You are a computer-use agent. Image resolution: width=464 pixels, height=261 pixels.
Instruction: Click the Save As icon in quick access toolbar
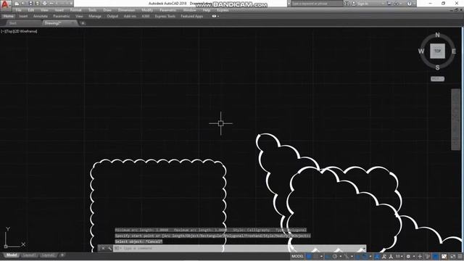37,4
